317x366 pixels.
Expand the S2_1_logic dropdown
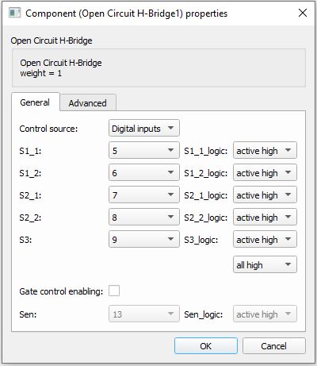(265, 195)
